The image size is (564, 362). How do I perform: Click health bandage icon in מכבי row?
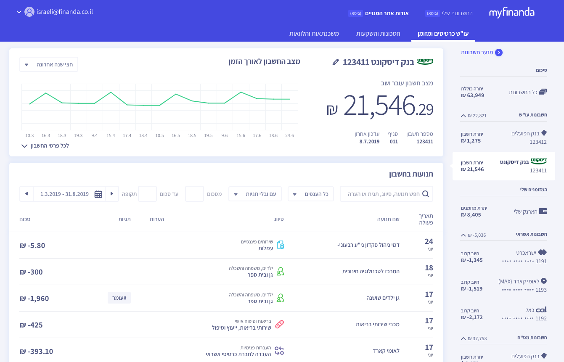(280, 324)
